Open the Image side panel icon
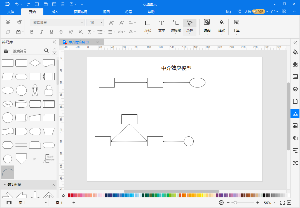 tap(295, 77)
